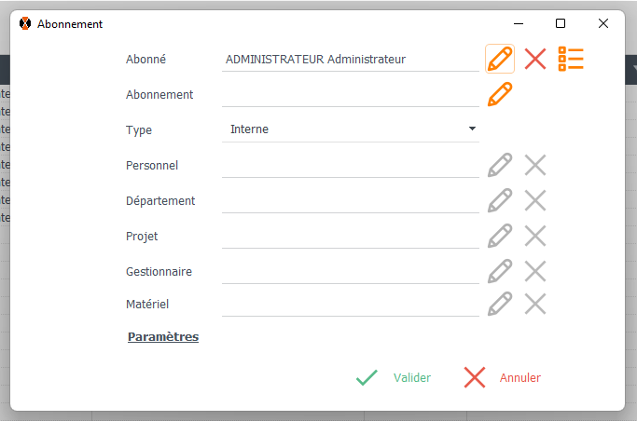This screenshot has width=637, height=421.
Task: Clear the Abonné field with red X
Action: (535, 59)
